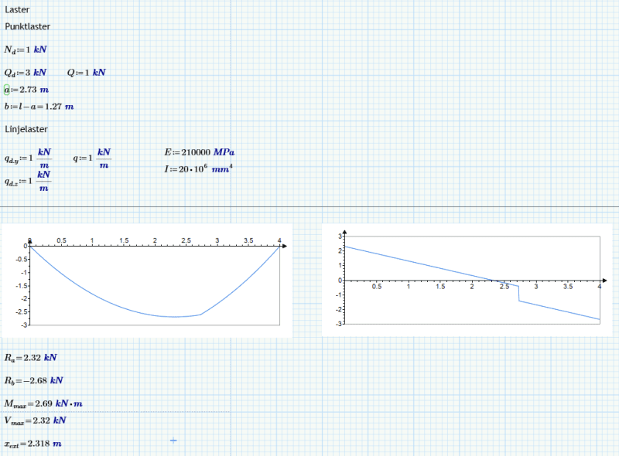The image size is (619, 456).
Task: Click the Q := 1 kN definition
Action: click(87, 73)
